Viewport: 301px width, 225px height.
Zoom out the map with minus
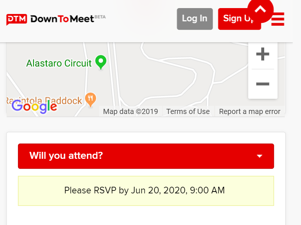(x=263, y=84)
